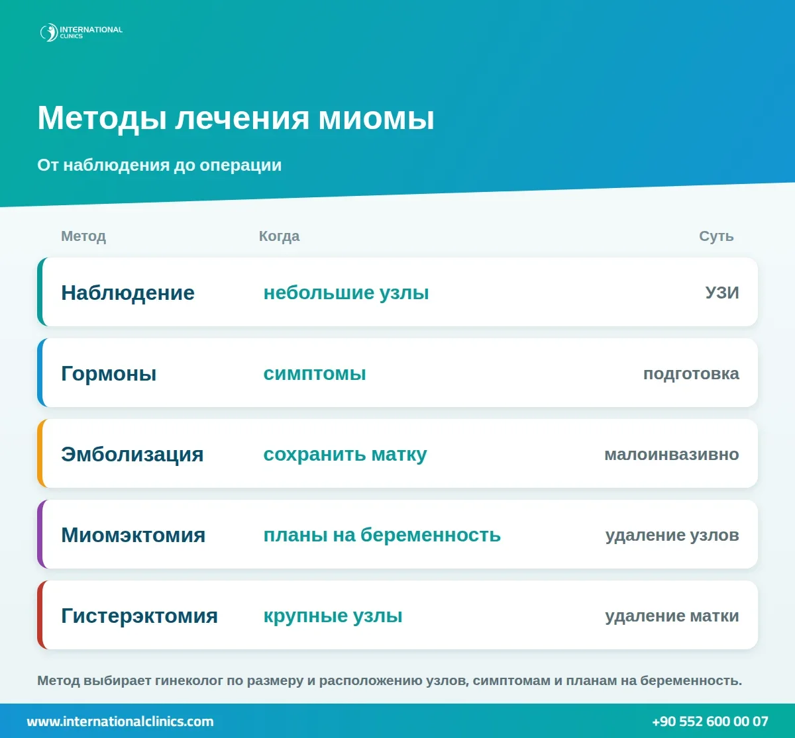
Task: Click 'малоинвазивно' text
Action: (672, 454)
